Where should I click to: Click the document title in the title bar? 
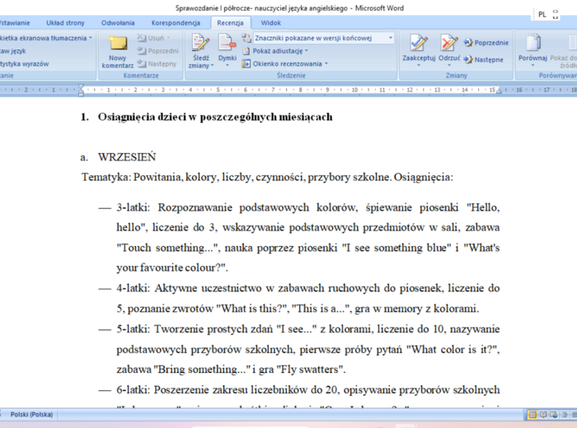pyautogui.click(x=289, y=8)
